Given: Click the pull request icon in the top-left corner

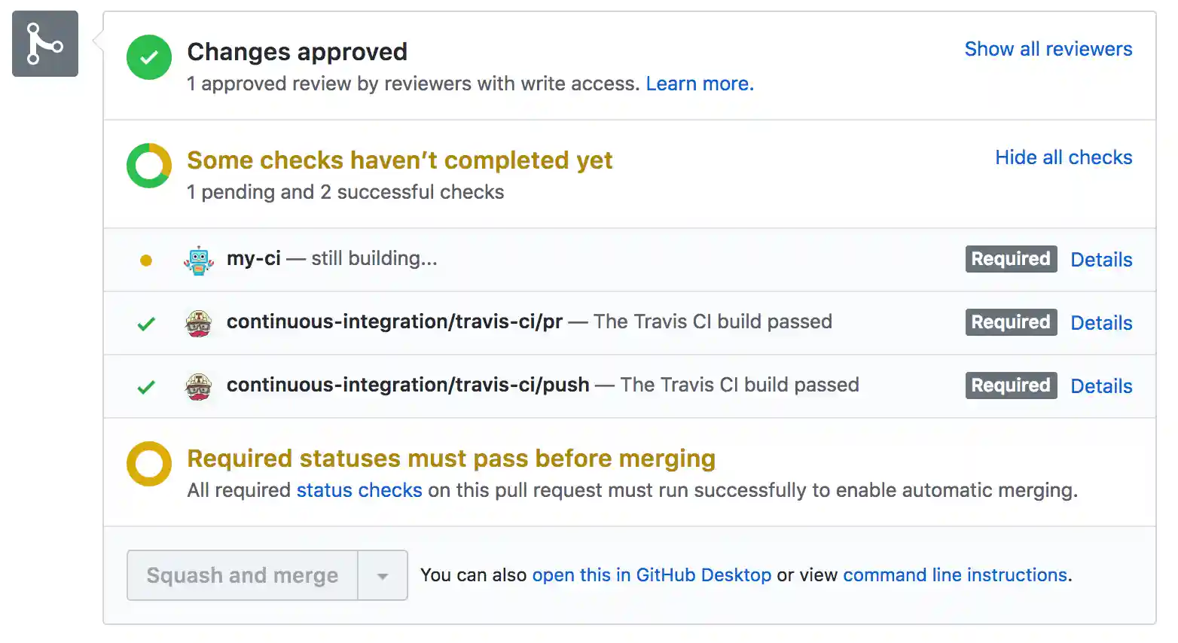Looking at the screenshot, I should click(44, 44).
